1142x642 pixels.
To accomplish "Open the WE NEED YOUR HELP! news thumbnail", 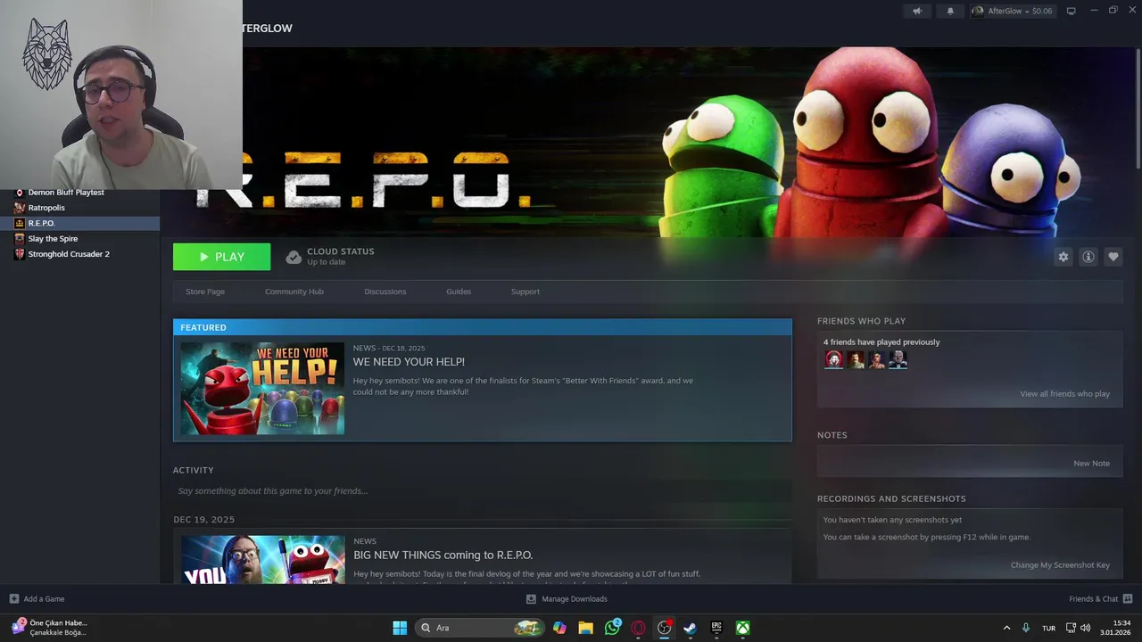I will 262,389.
